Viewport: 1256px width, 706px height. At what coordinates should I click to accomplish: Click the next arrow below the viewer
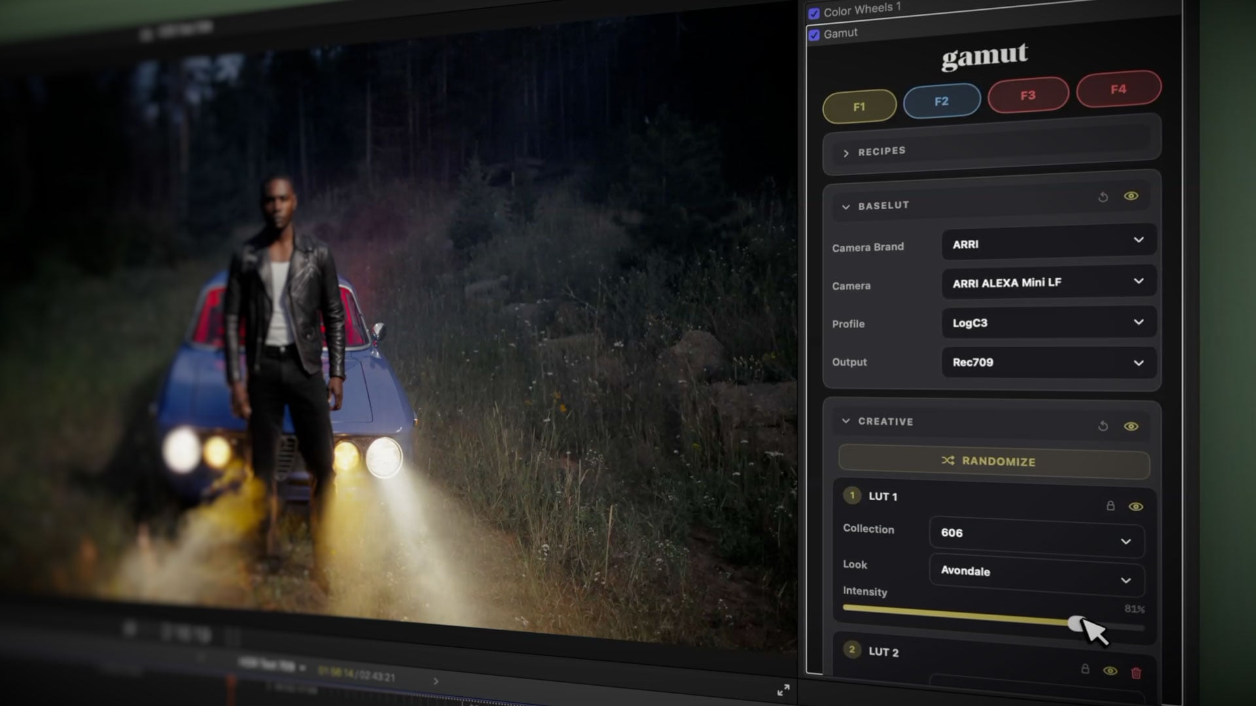coord(436,681)
